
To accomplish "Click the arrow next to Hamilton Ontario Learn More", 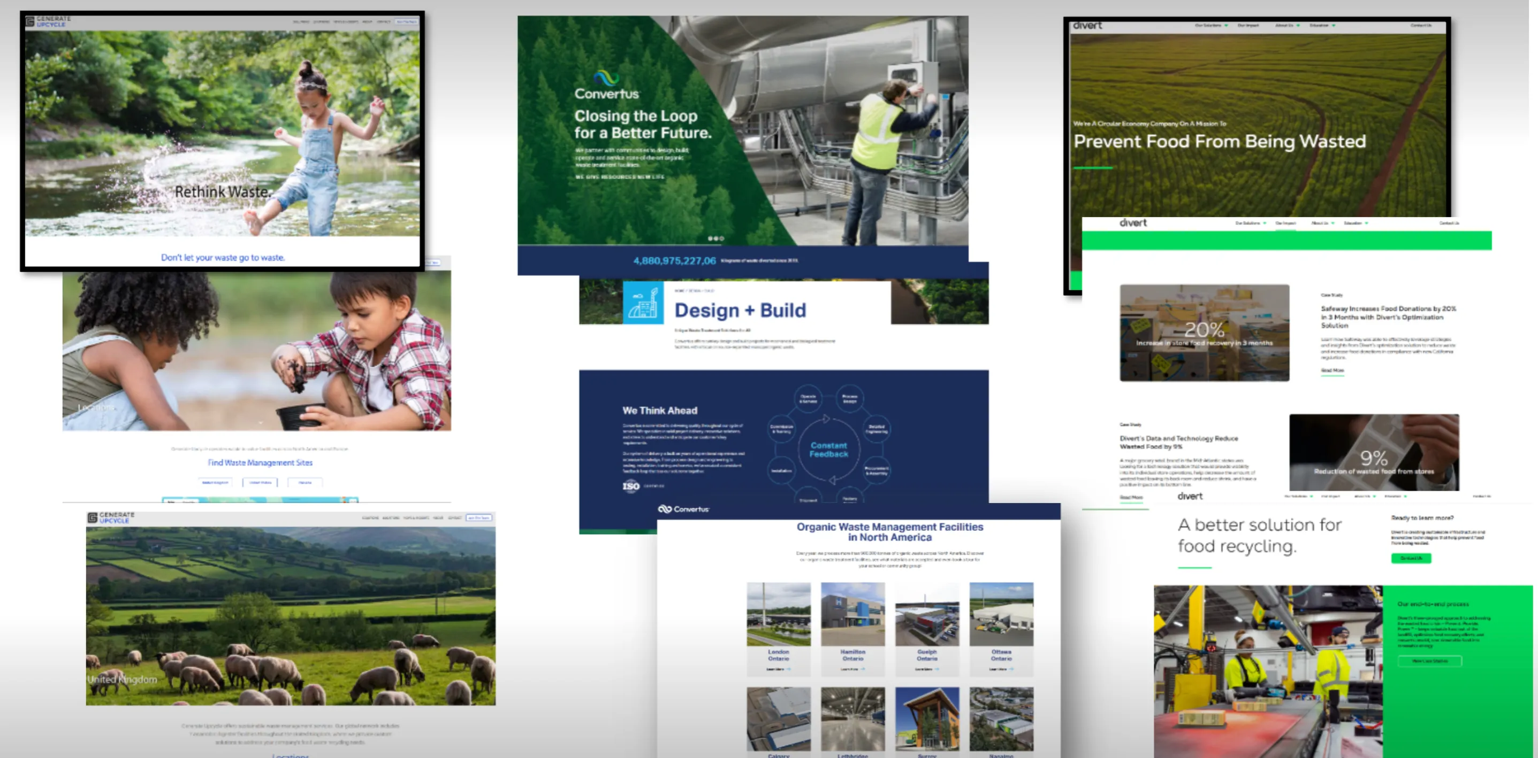I will [x=863, y=669].
